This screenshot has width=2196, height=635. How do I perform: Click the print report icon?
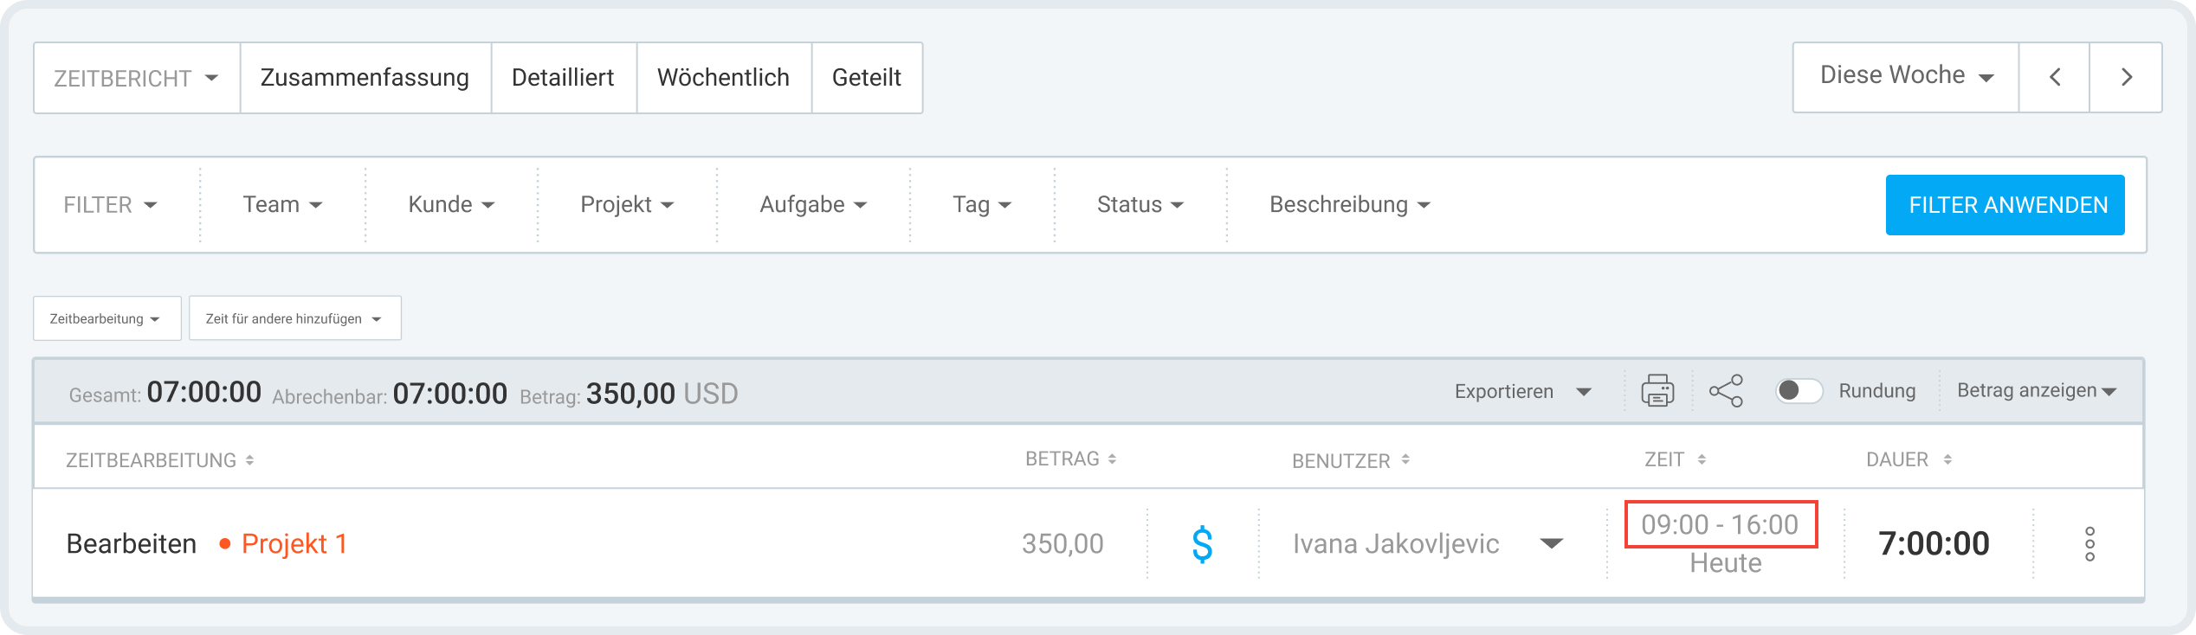coord(1657,391)
